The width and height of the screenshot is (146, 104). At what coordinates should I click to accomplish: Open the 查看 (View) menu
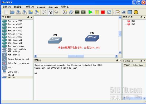[30, 7]
